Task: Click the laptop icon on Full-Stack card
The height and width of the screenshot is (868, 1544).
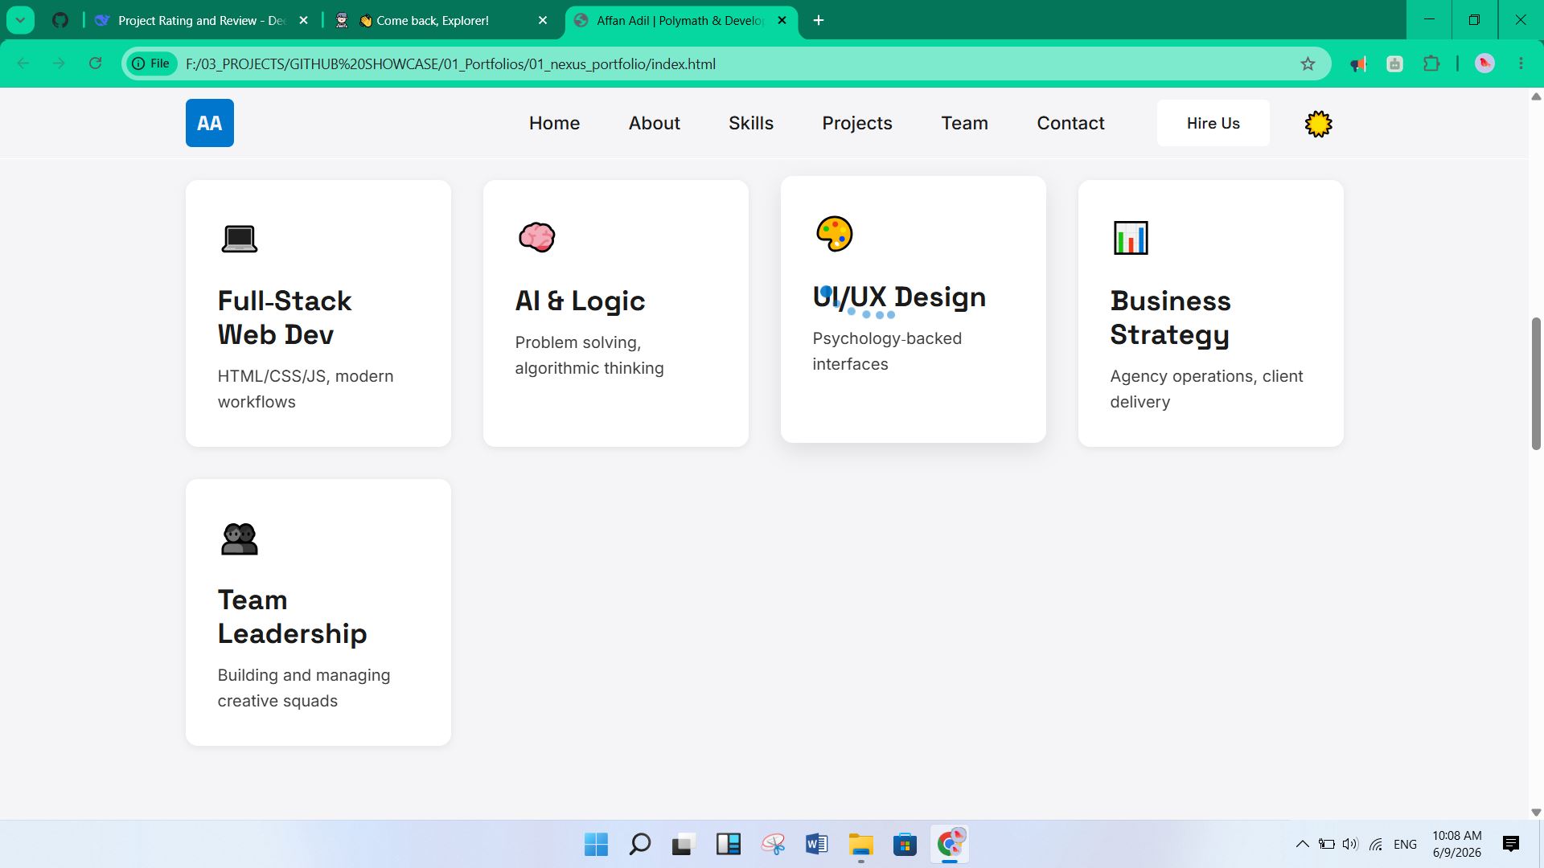Action: [239, 239]
